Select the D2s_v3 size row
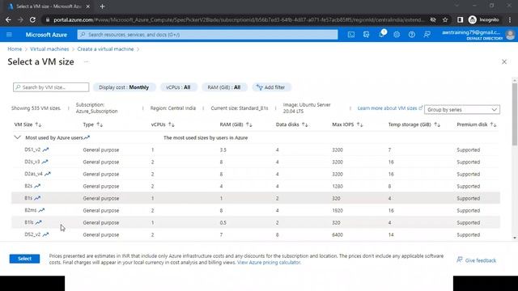 click(256, 162)
